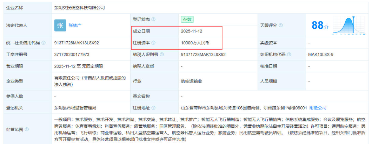Select the company name 东明交投低空科技有限公司
The width and height of the screenshot is (372, 149).
tap(79, 7)
